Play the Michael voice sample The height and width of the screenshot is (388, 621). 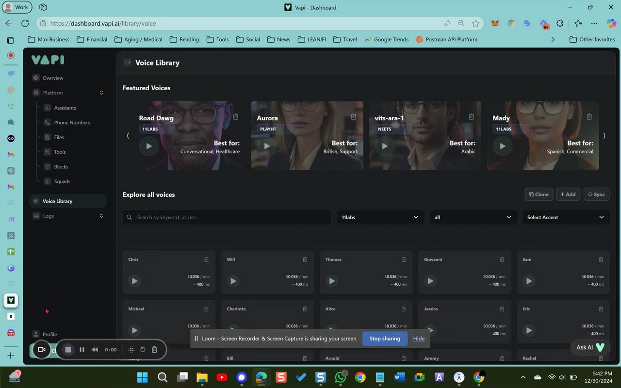point(135,330)
